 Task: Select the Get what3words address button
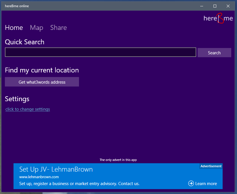point(42,82)
